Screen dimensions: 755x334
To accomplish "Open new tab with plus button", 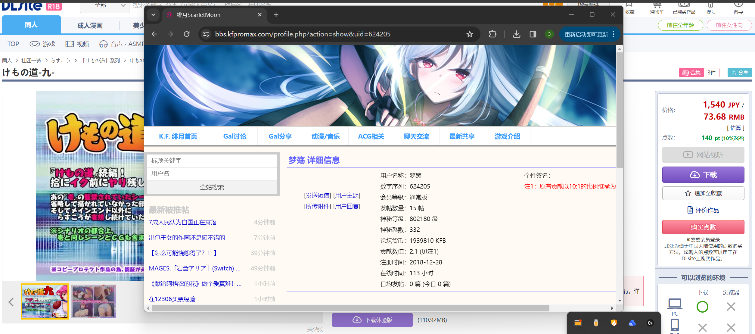I will (x=276, y=15).
